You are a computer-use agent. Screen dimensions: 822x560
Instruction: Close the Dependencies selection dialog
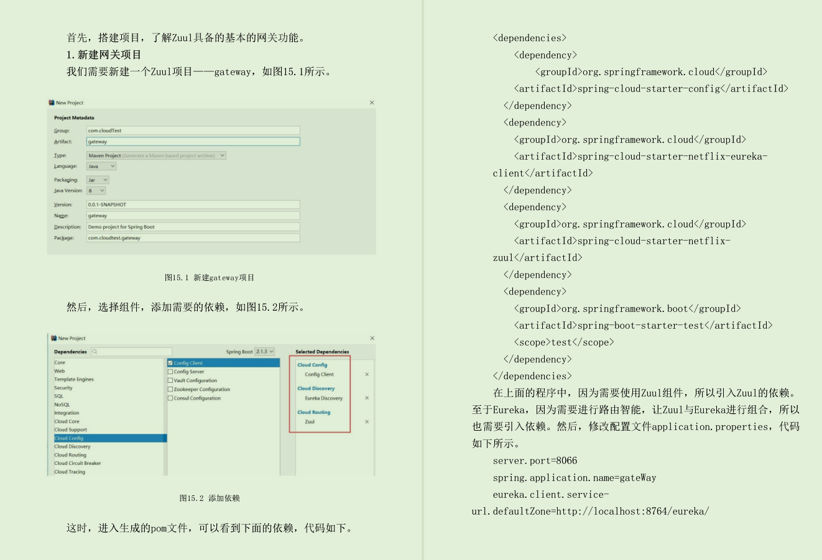tap(371, 338)
